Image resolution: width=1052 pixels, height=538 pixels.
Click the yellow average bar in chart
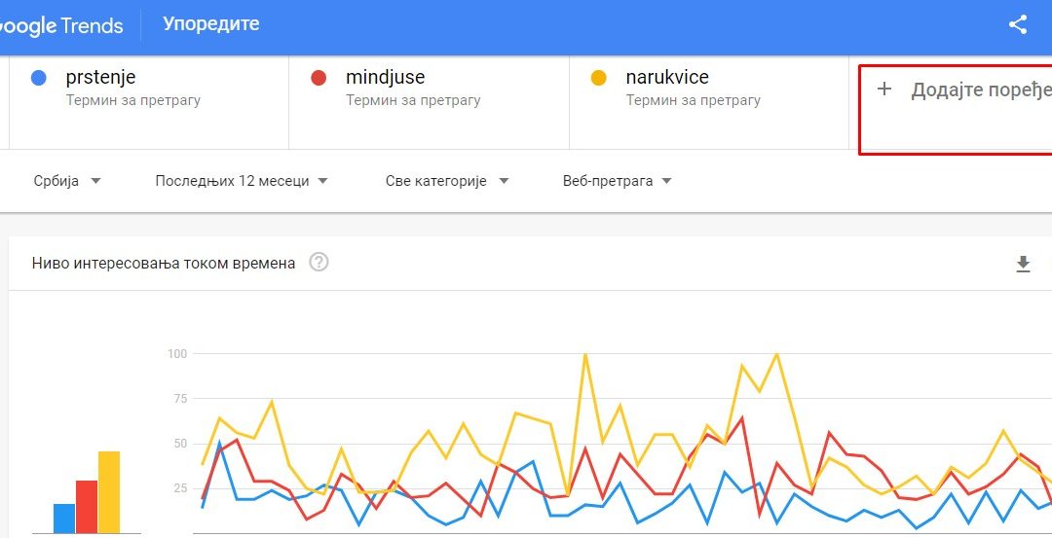pyautogui.click(x=109, y=492)
